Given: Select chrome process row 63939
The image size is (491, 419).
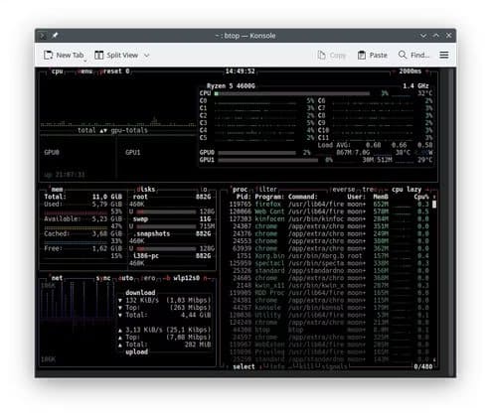Looking at the screenshot, I should click(x=329, y=248).
